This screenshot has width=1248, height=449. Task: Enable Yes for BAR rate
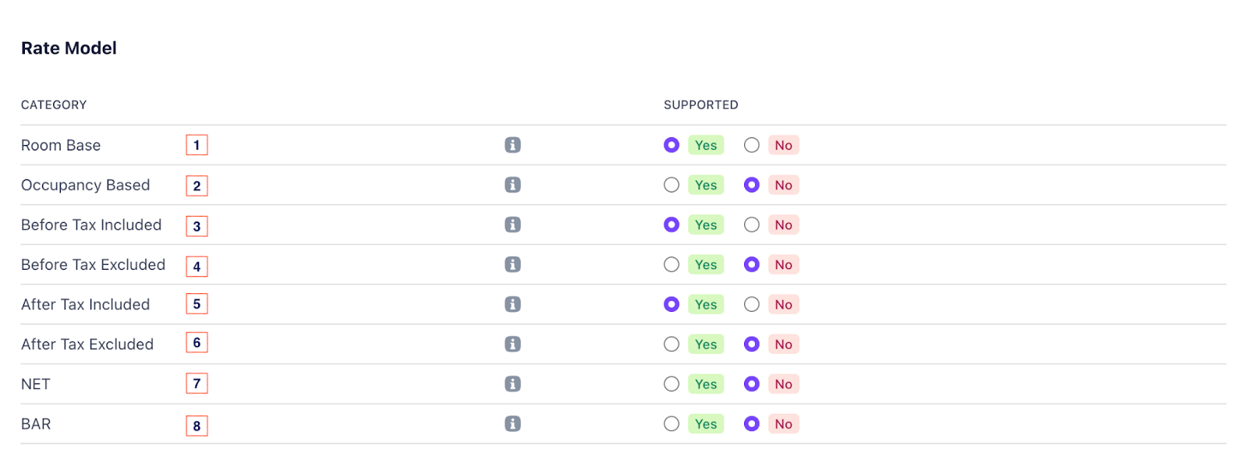pos(672,423)
